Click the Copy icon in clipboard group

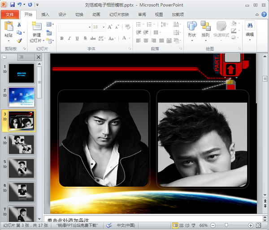point(19,32)
